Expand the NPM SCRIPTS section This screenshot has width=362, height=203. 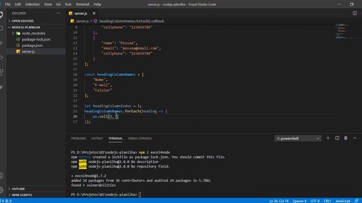36,195
